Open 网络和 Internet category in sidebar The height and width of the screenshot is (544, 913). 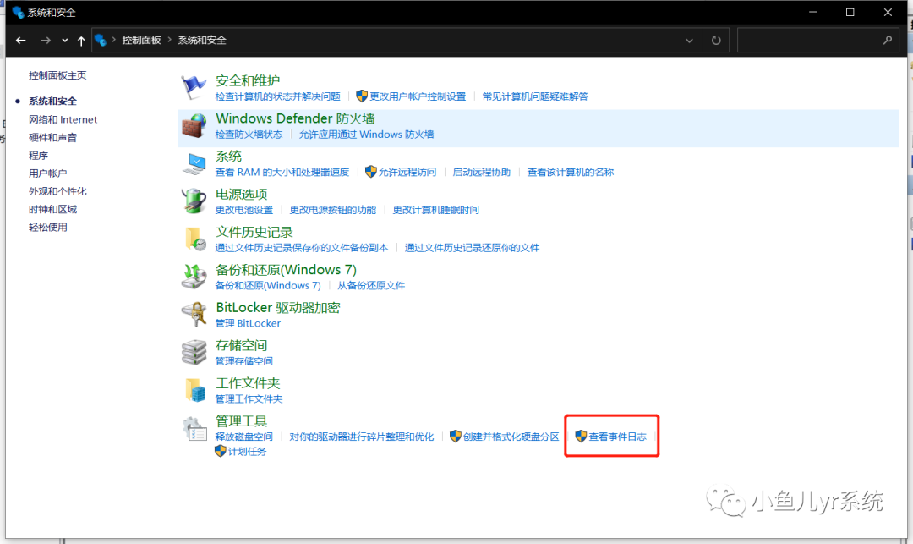coord(63,119)
